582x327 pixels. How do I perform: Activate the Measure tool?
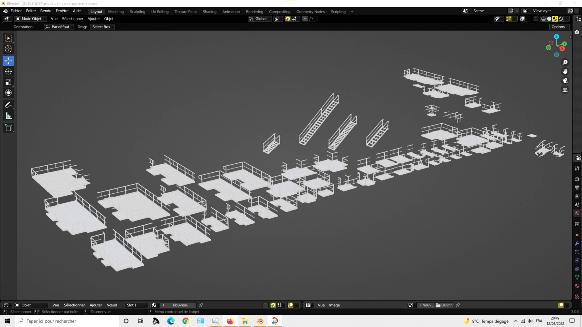[8, 115]
